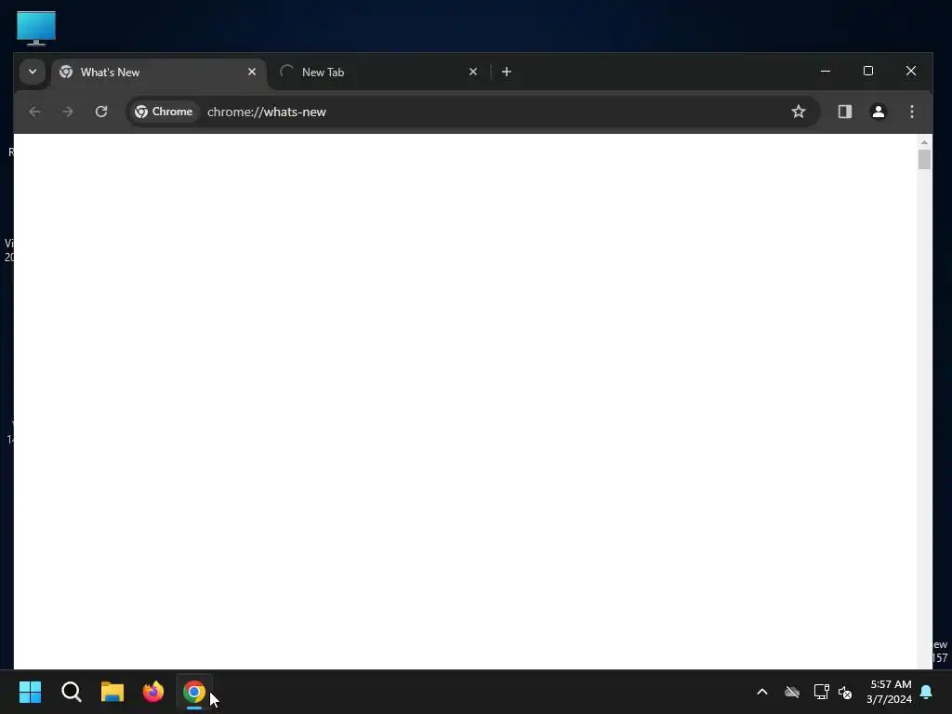Go back with the back arrow

point(35,112)
